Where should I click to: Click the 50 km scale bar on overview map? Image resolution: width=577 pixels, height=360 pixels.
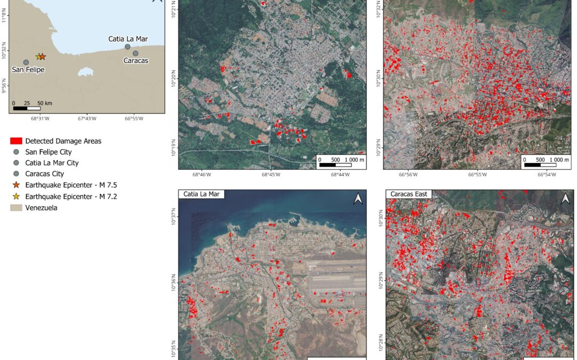click(27, 108)
